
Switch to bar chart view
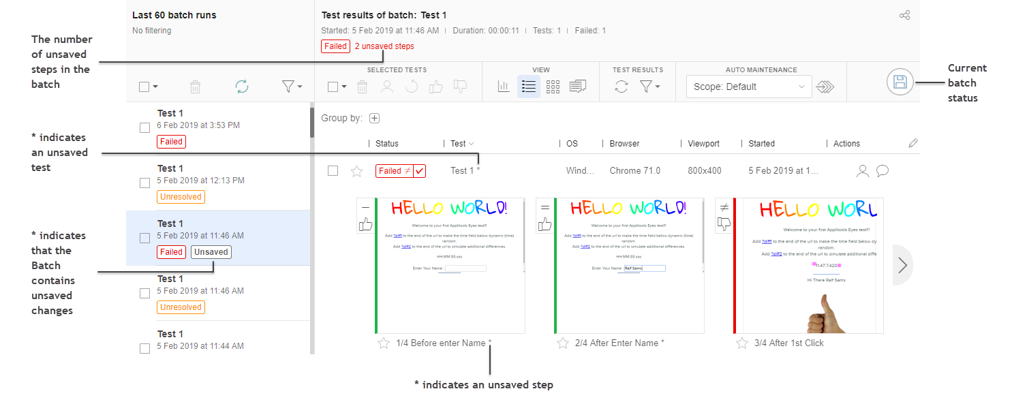(504, 87)
